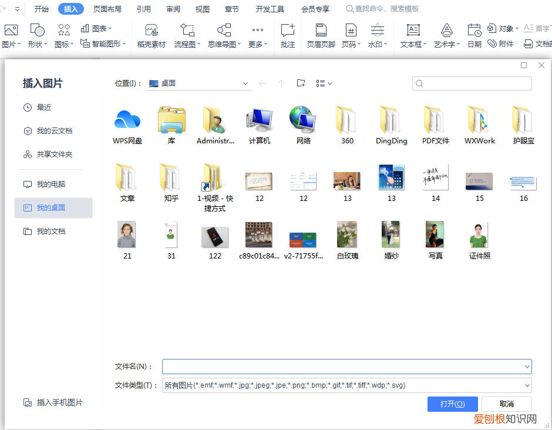Insert 艺术字 WordArt
The height and width of the screenshot is (430, 552).
click(446, 35)
